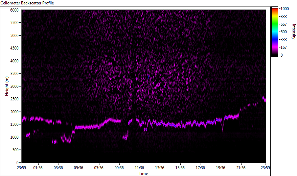Click the Intensity axis title
Image resolution: width=297 pixels, height=176 pixels.
[x=294, y=32]
